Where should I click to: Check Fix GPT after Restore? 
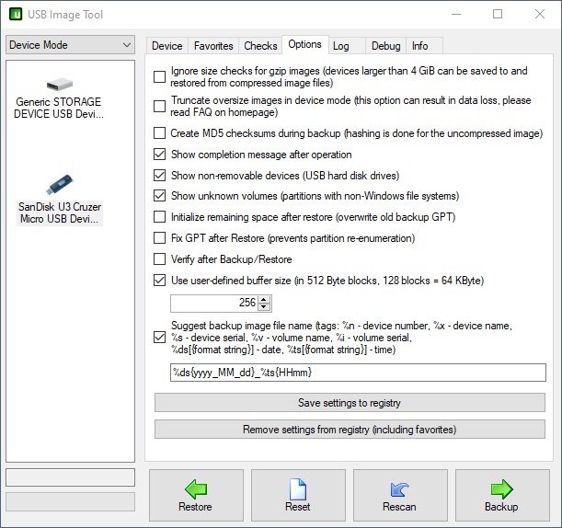click(159, 238)
